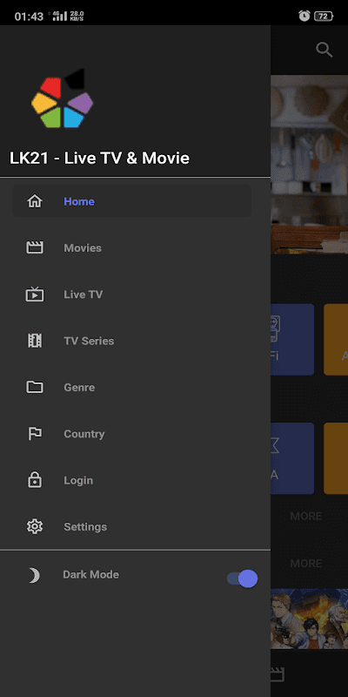Tap the kitchen banner image behind drawer
This screenshot has height=697, width=348.
310,164
